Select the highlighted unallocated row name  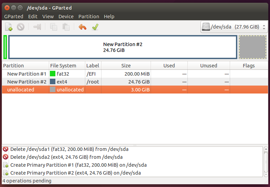(x=21, y=90)
